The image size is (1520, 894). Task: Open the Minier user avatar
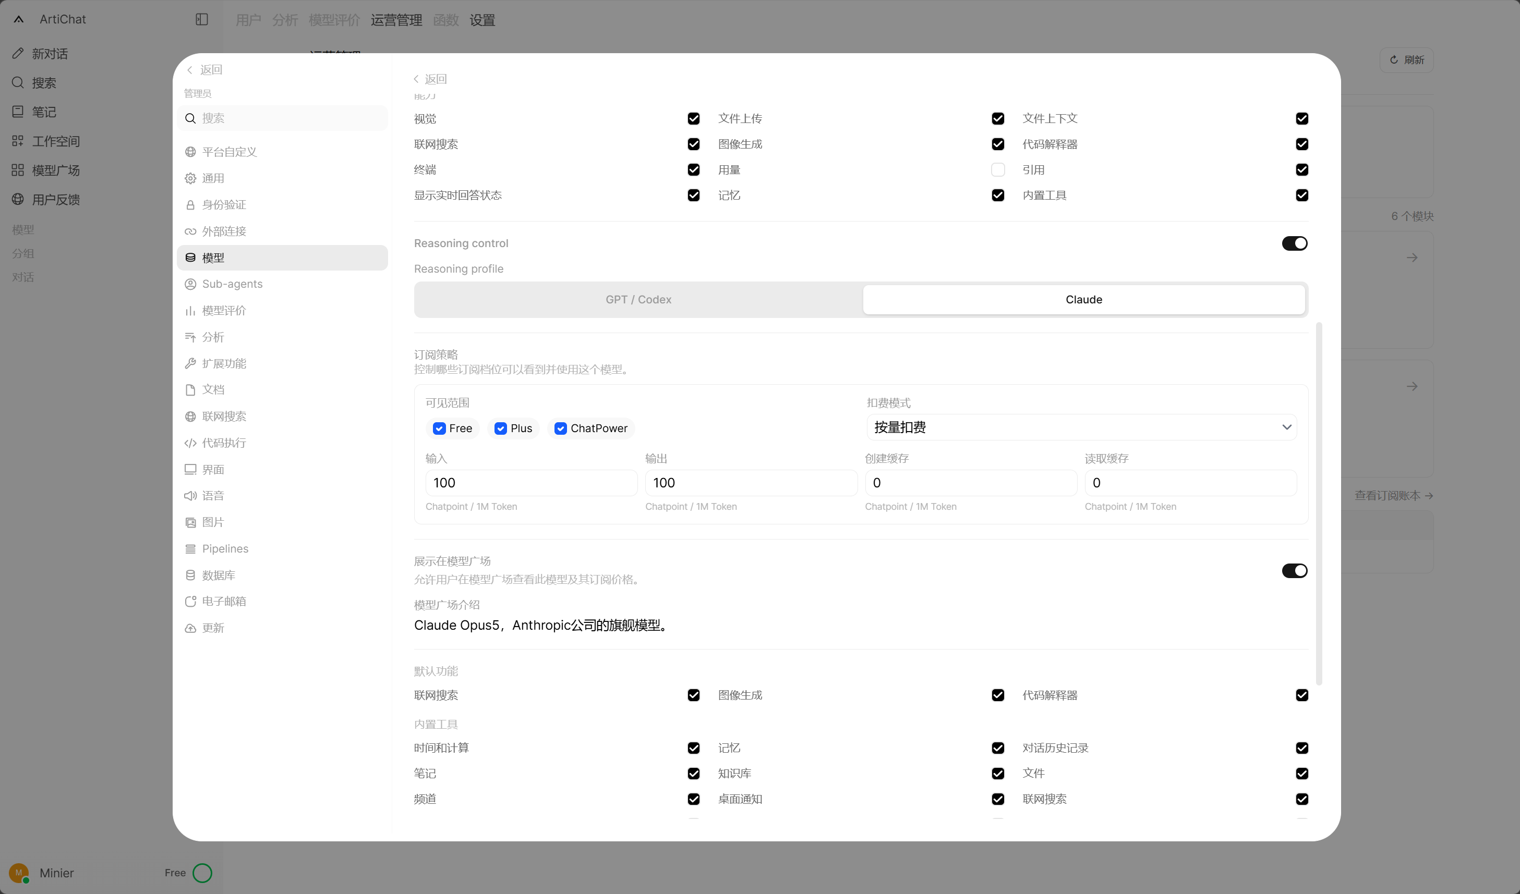(x=19, y=873)
